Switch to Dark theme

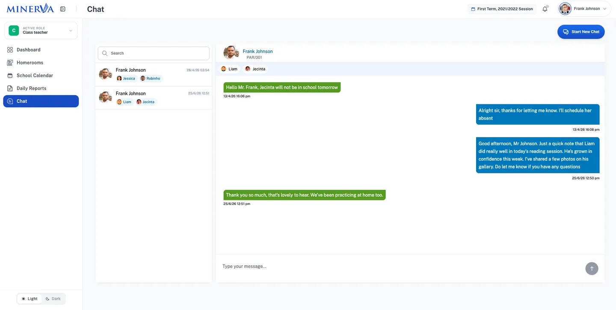(53, 299)
